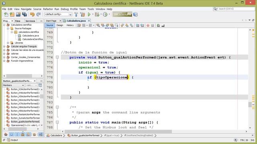This screenshot has width=257, height=144.
Task: Click the Toggle Bookmark icon in editor toolbar
Action: [131, 25]
